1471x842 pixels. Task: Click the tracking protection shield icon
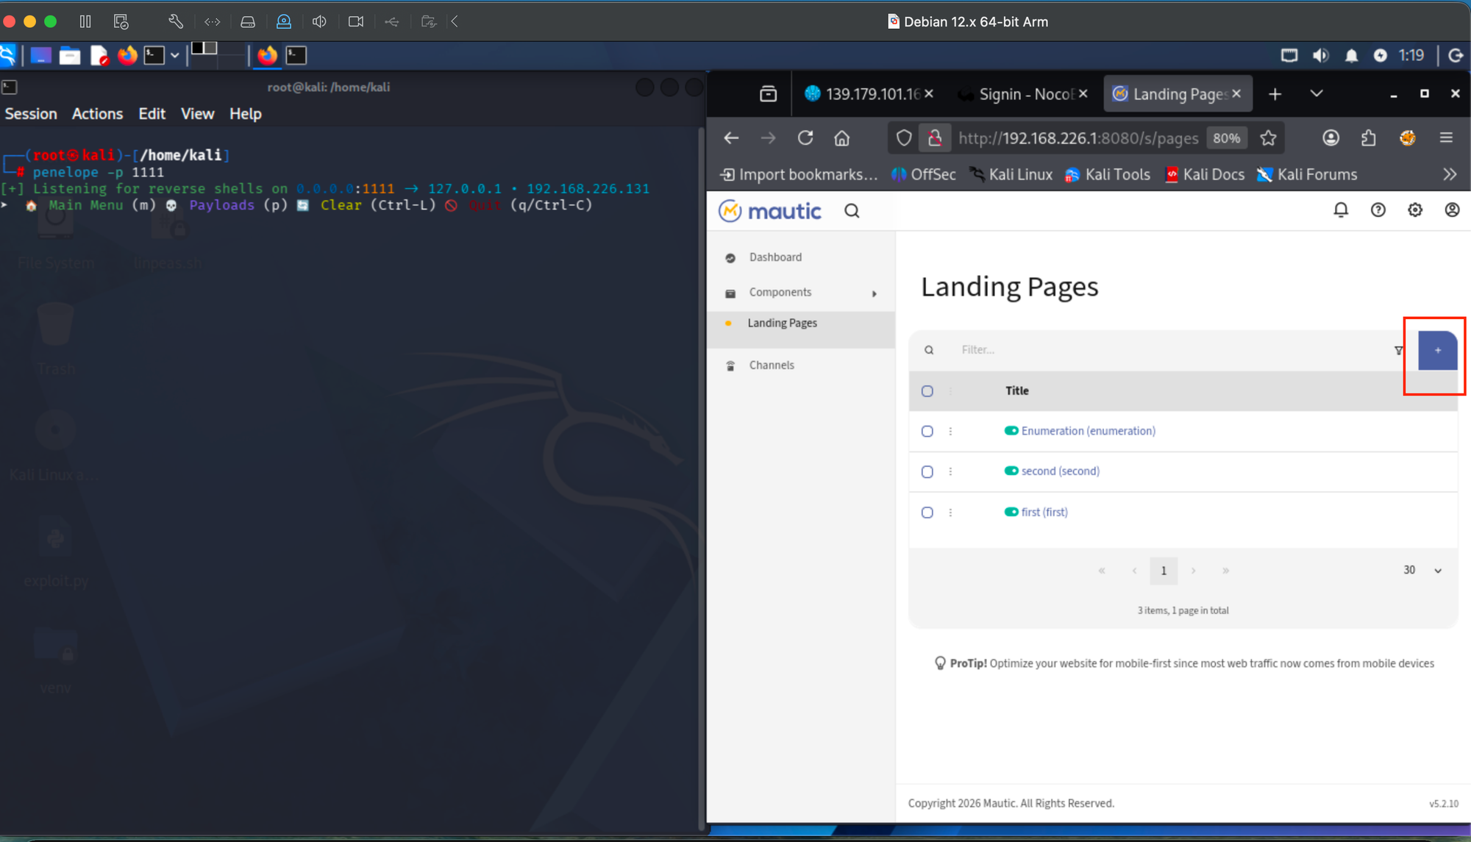click(x=904, y=138)
